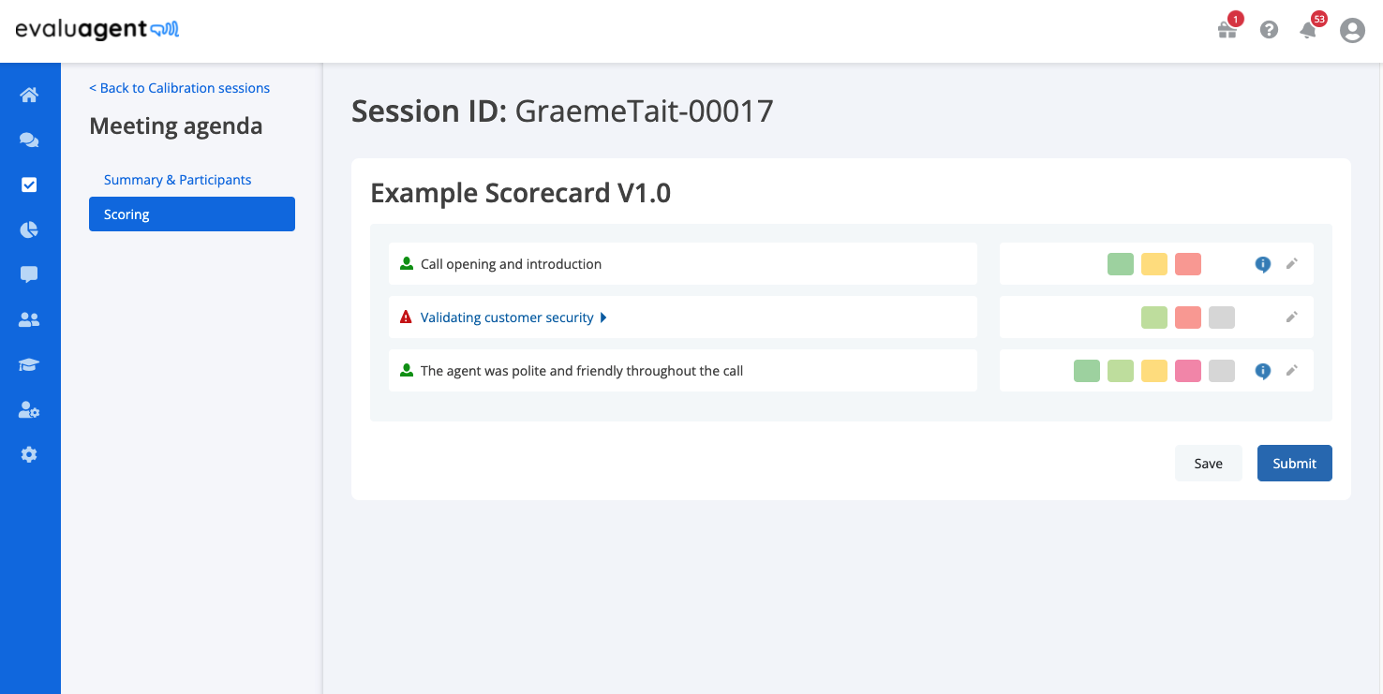
Task: Pick pink swatch on polite and friendly row
Action: point(1188,371)
